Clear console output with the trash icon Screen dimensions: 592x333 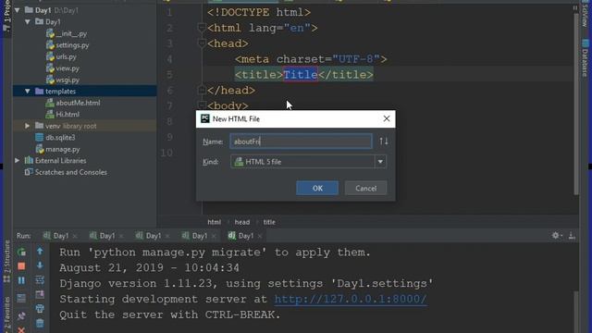[40, 323]
